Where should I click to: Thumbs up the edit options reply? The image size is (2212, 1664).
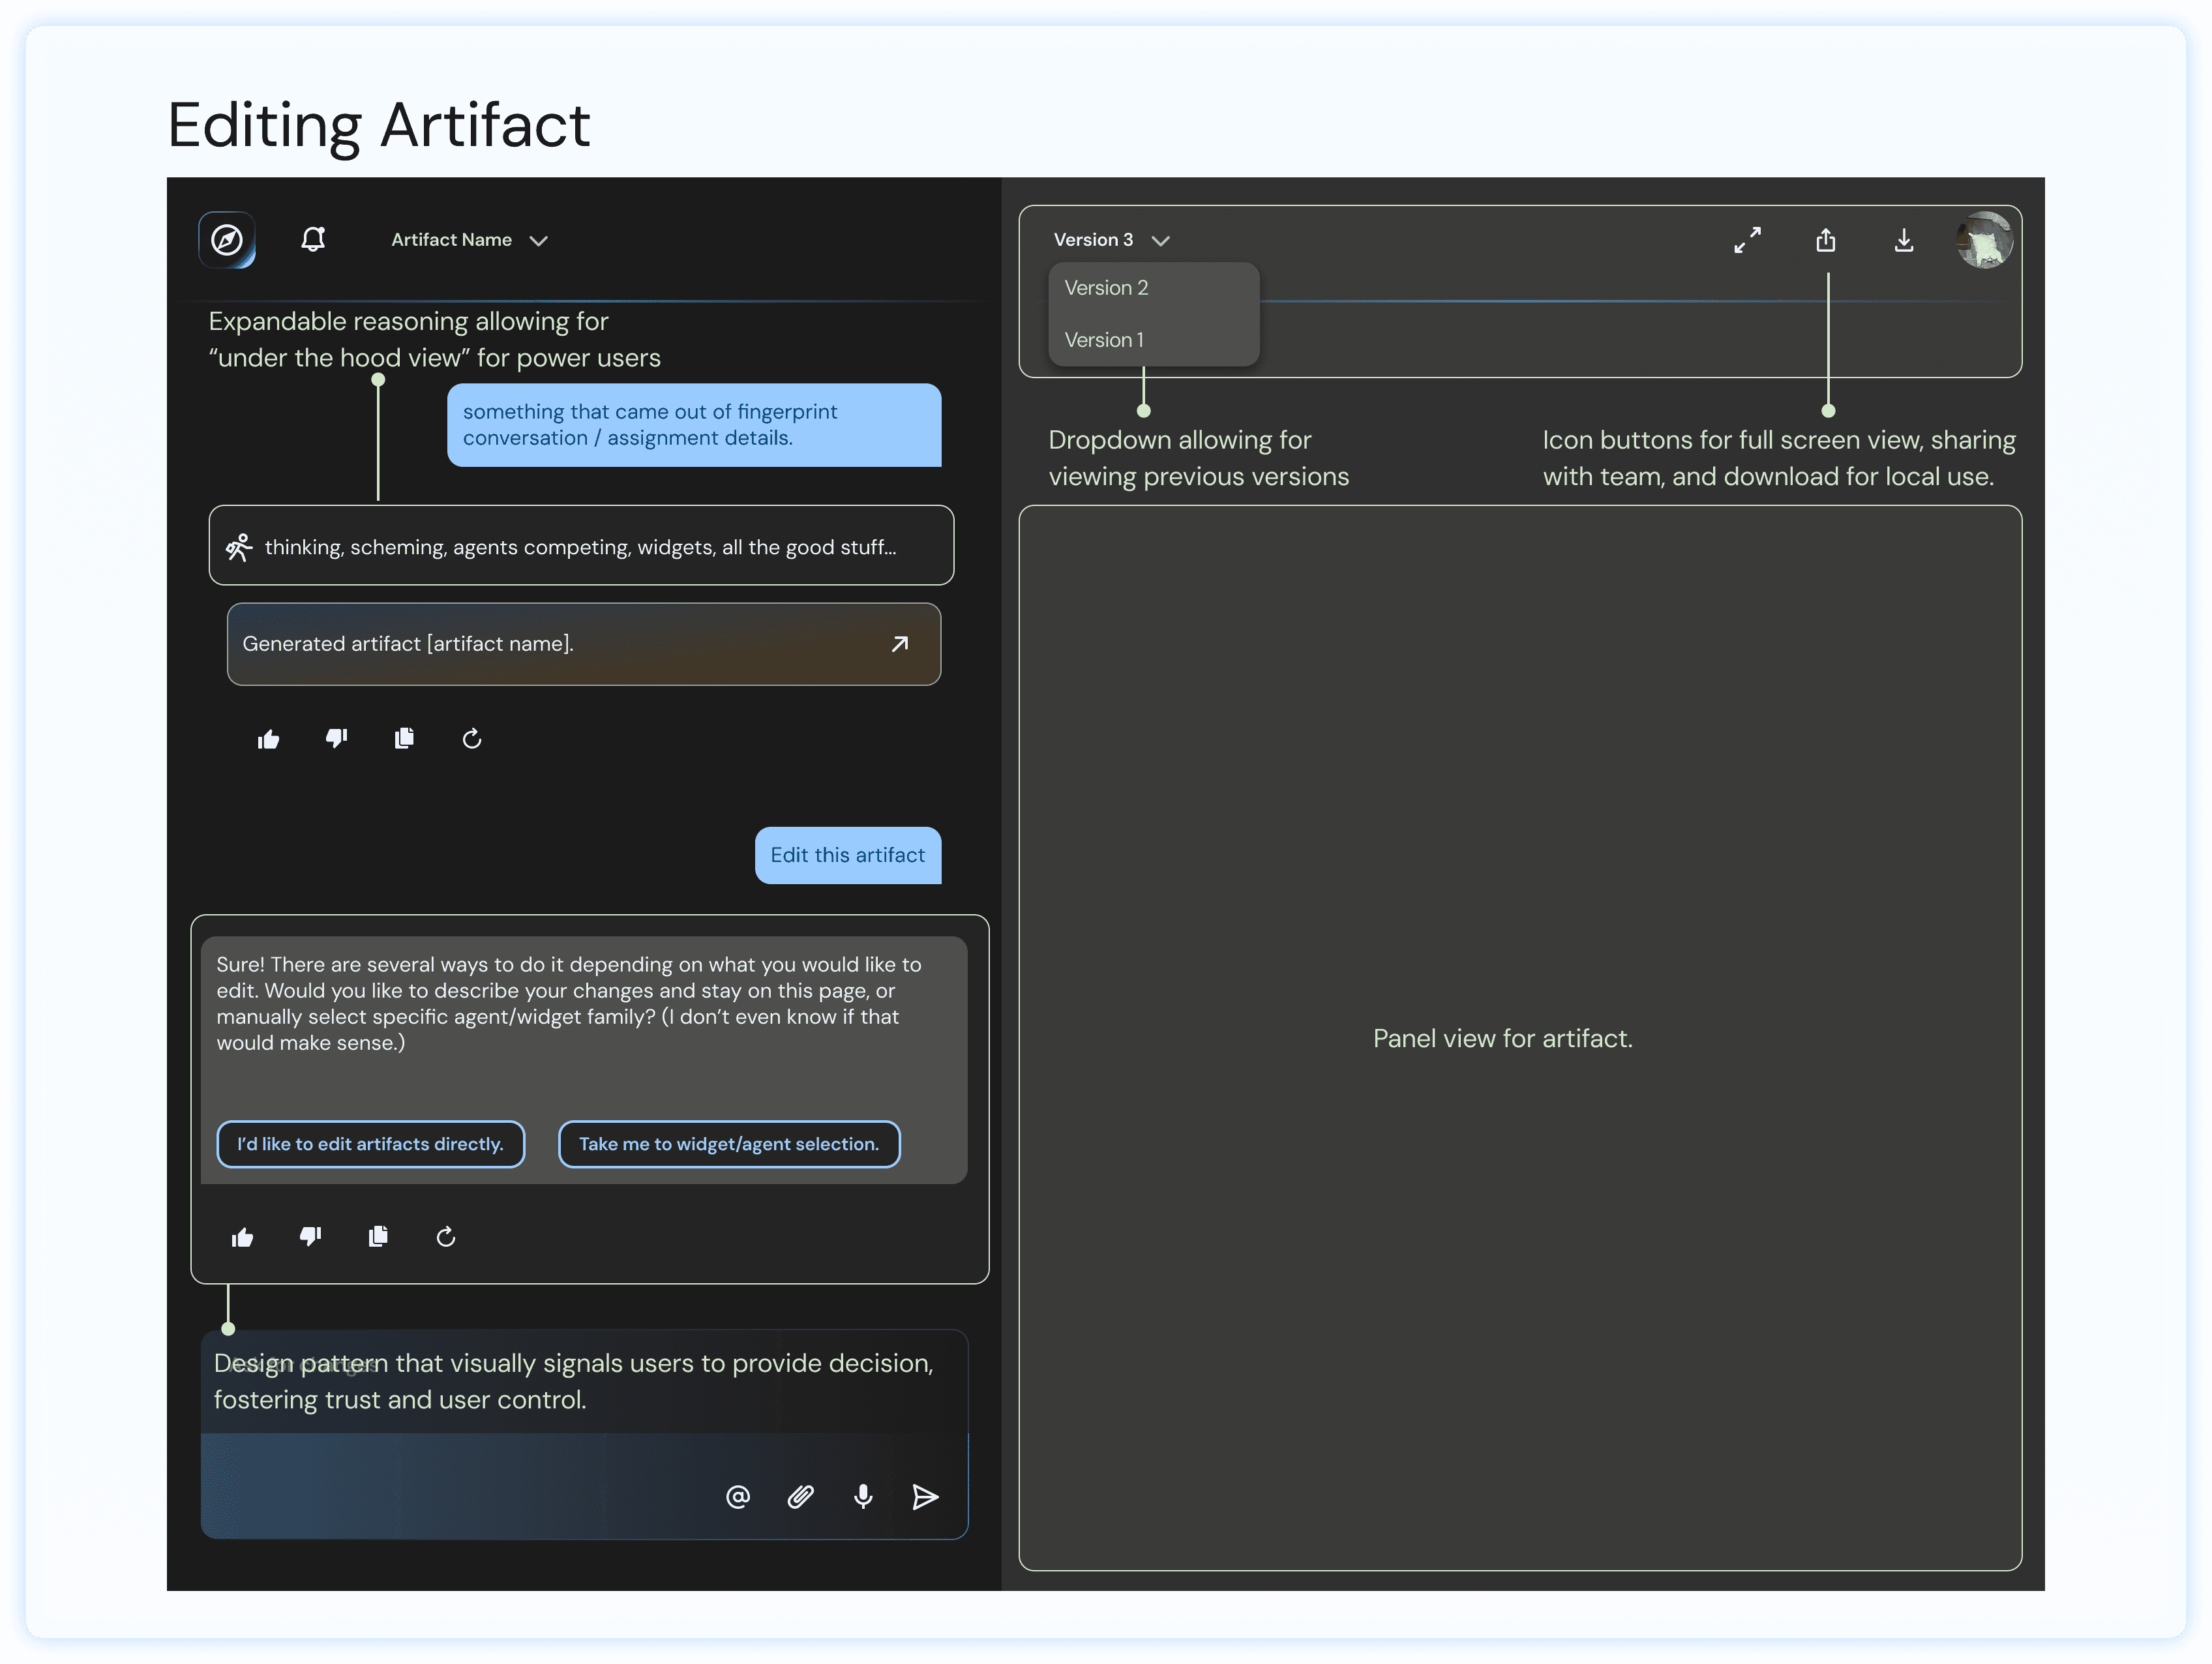(242, 1238)
